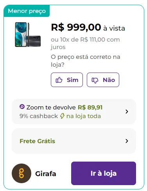The height and width of the screenshot is (191, 147).
Task: Click the purple Zoom logo next to cashback text
Action: [x=22, y=107]
